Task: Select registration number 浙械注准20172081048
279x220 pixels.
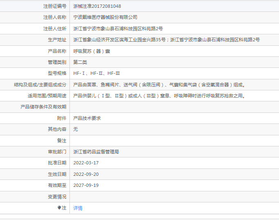Action: (97, 6)
